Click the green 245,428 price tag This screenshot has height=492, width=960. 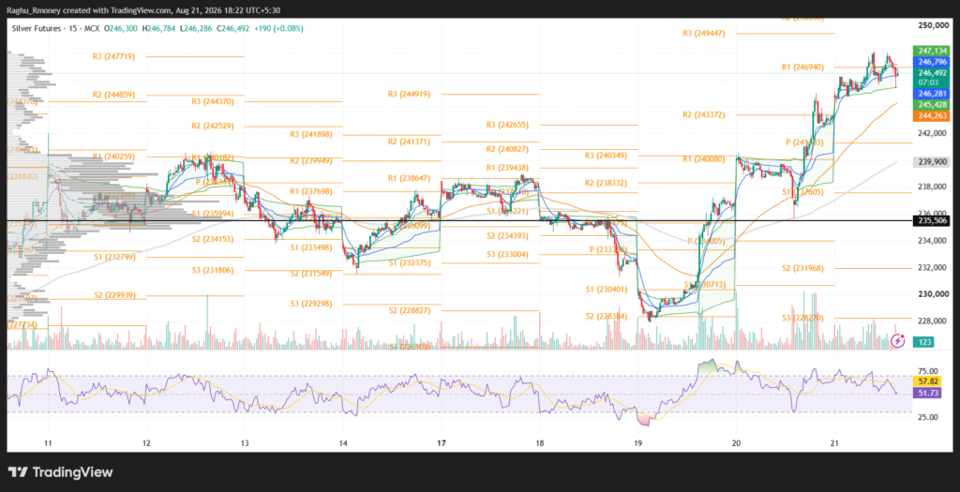point(931,105)
